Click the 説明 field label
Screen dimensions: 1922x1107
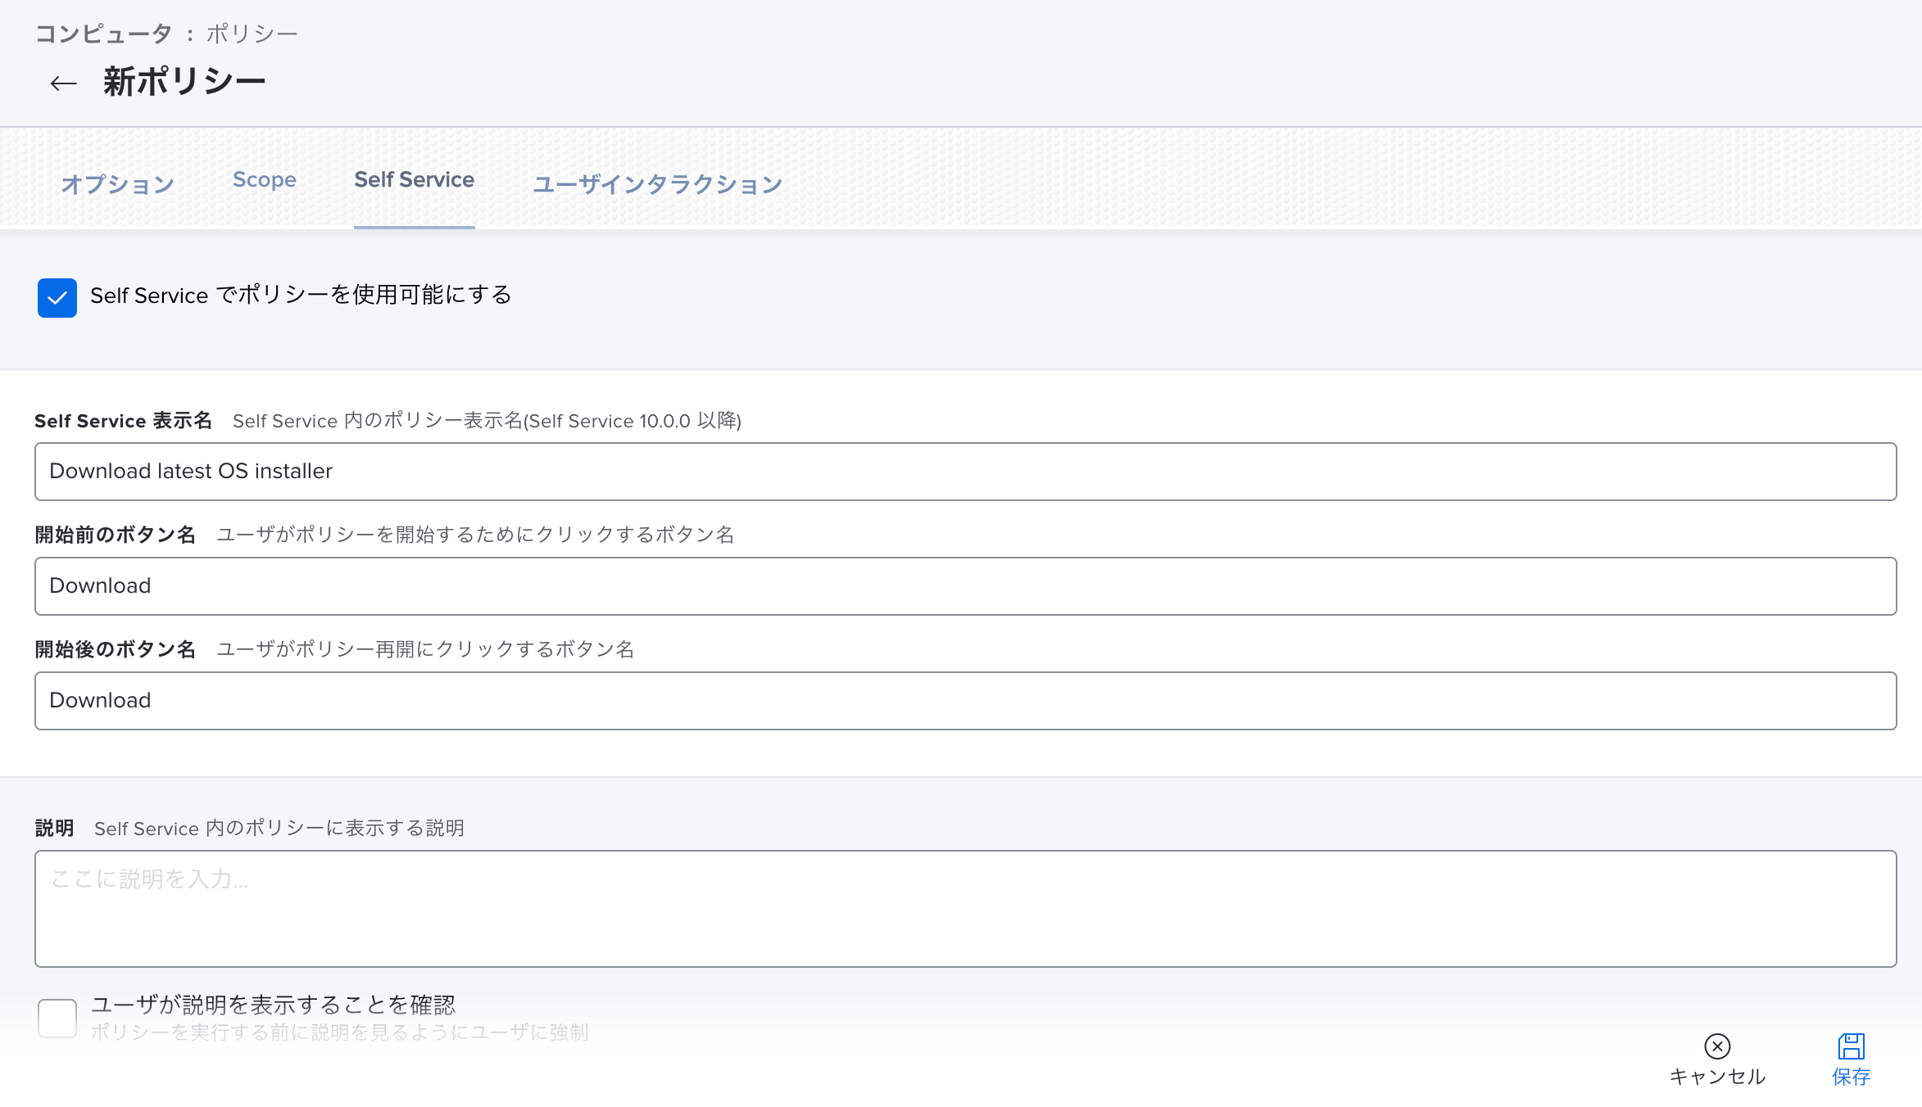pos(54,828)
